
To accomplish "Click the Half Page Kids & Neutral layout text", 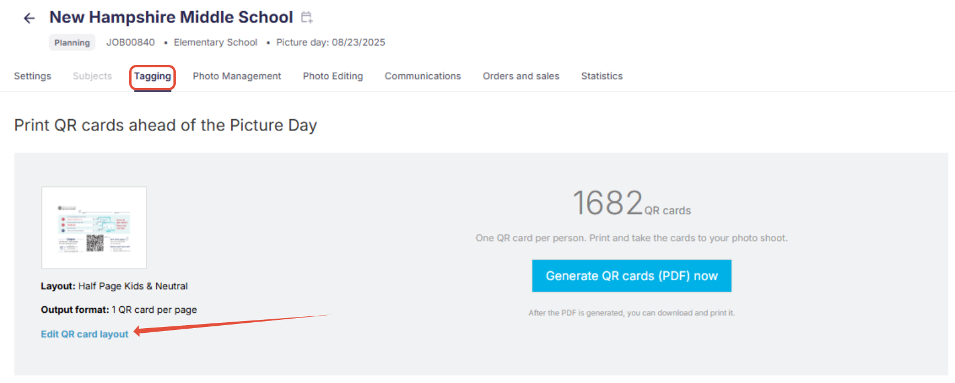I will 133,286.
